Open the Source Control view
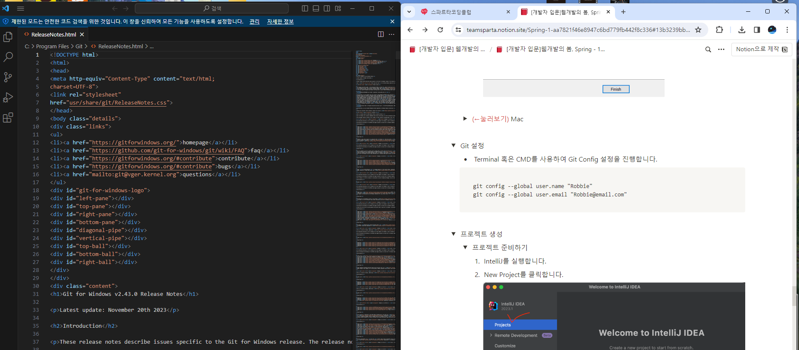 pyautogui.click(x=8, y=77)
